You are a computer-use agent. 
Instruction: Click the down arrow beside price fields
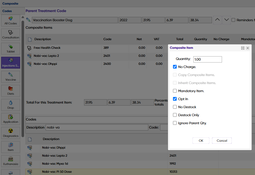(x=227, y=20)
